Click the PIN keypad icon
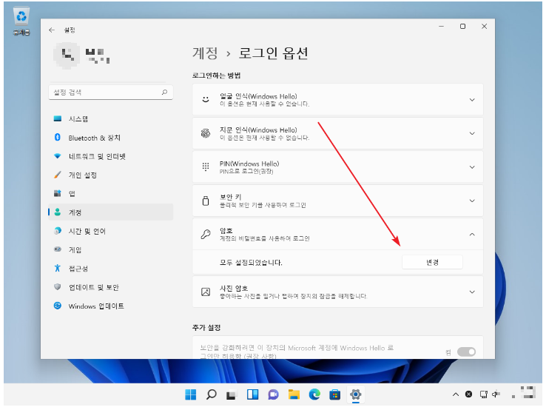 [x=206, y=167]
